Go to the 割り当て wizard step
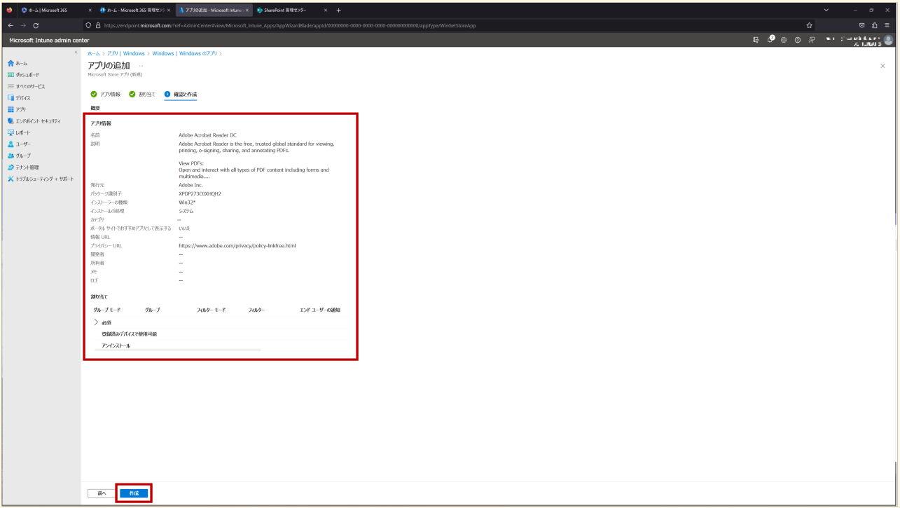This screenshot has height=508, width=900. [x=142, y=94]
